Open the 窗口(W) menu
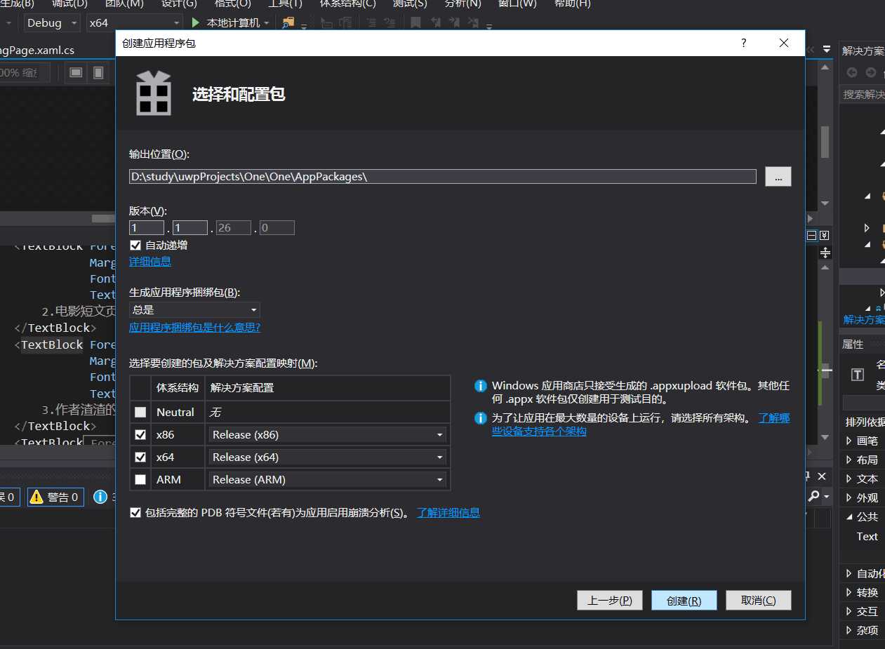Screen dimensions: 885x649 point(517,4)
